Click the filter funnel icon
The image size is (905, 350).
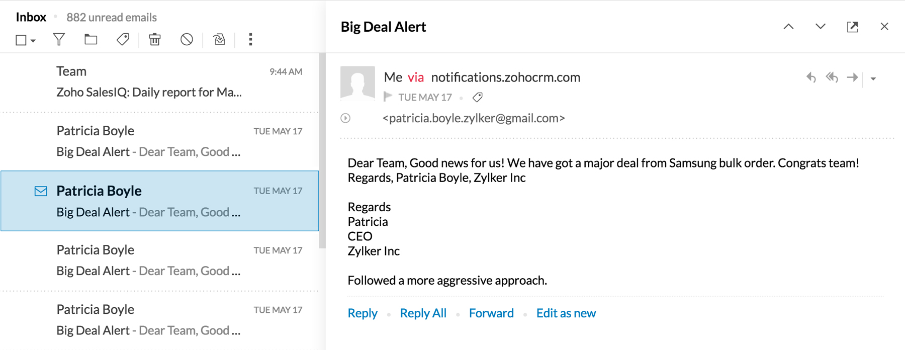coord(59,39)
